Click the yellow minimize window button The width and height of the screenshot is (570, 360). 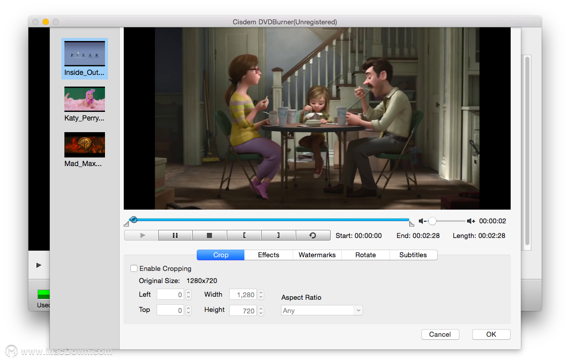tap(46, 22)
